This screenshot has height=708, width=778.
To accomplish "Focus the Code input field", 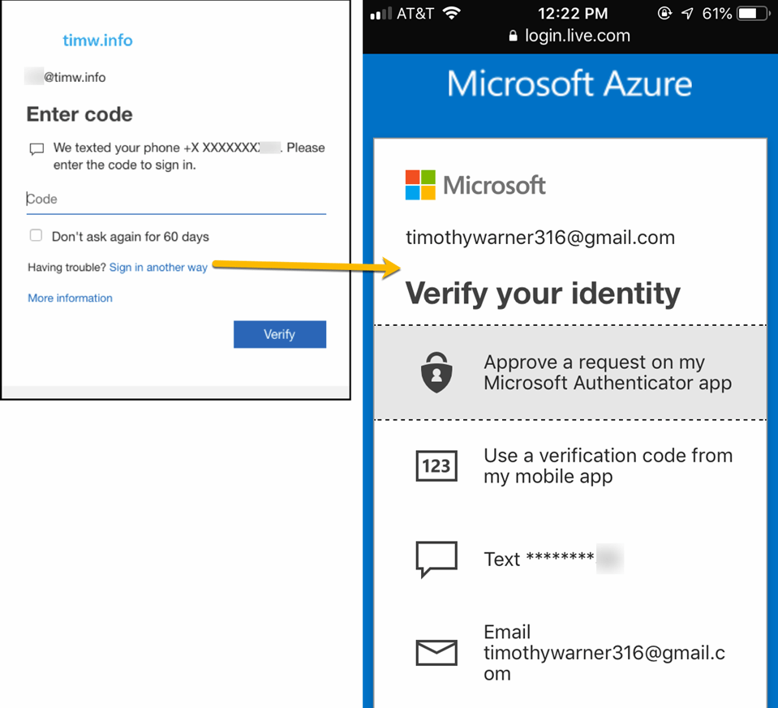I will 175,200.
